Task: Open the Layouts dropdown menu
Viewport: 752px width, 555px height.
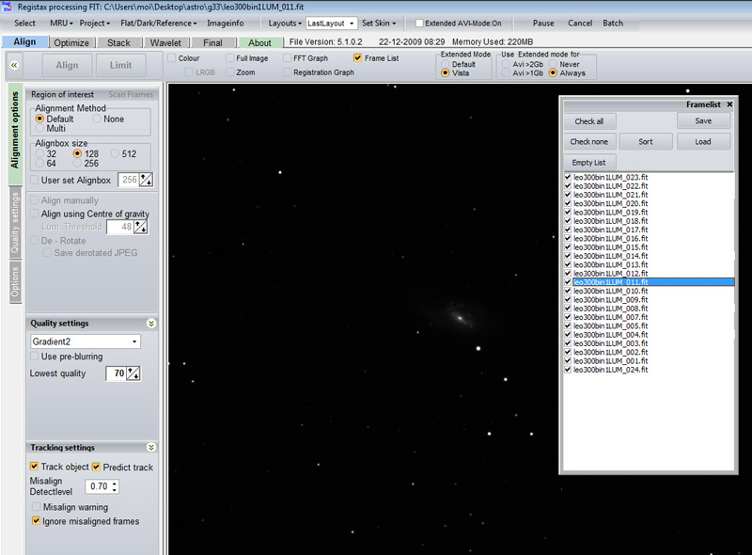Action: click(285, 23)
